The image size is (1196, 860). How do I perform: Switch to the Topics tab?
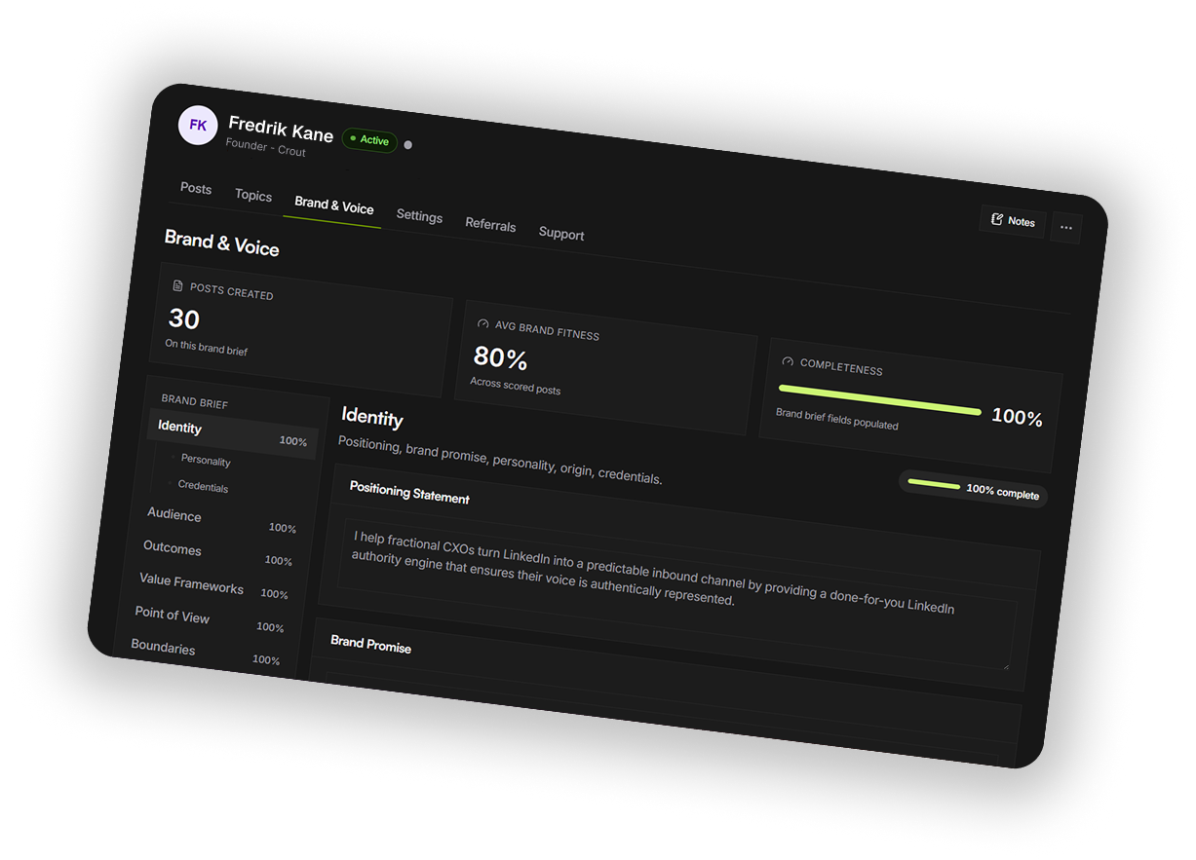[x=253, y=196]
